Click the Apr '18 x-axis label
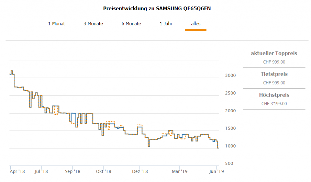This screenshot has height=182, width=311. click(x=17, y=172)
